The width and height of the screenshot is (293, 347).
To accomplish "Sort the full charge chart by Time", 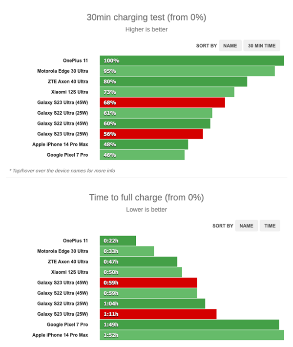I will [x=270, y=226].
